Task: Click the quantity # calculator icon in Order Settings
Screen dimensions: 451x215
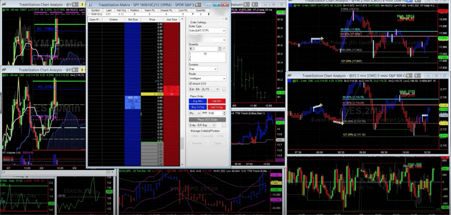Action: [191, 49]
